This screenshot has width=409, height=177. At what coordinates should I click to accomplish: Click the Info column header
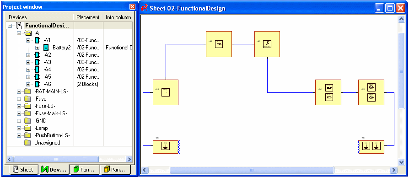[118, 17]
